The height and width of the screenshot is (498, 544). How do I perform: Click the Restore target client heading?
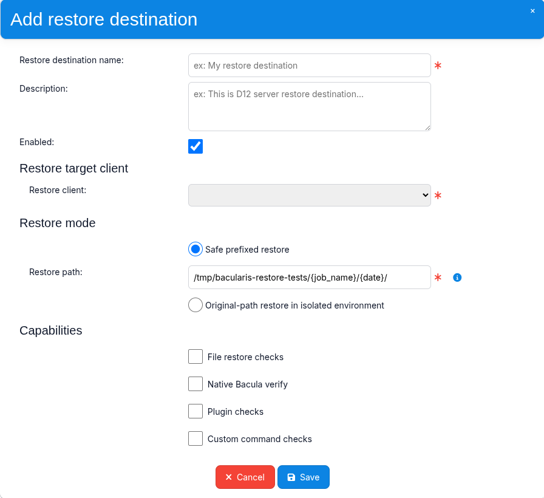pos(73,168)
